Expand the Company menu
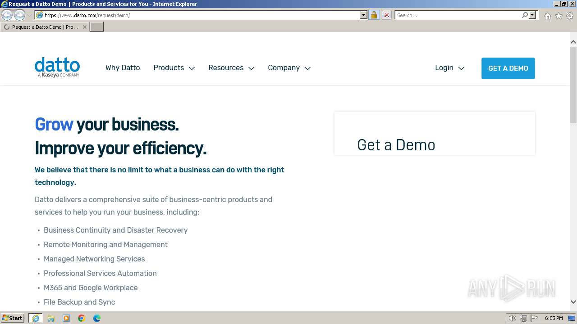Image resolution: width=577 pixels, height=324 pixels. [289, 67]
